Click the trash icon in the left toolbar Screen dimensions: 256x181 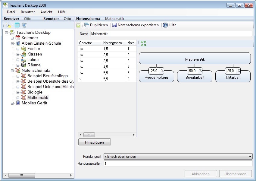24,25
